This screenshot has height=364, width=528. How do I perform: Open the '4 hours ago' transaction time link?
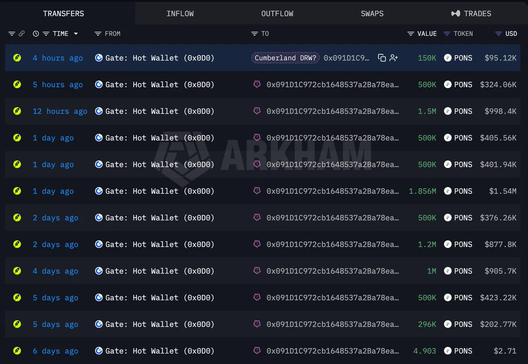point(58,58)
